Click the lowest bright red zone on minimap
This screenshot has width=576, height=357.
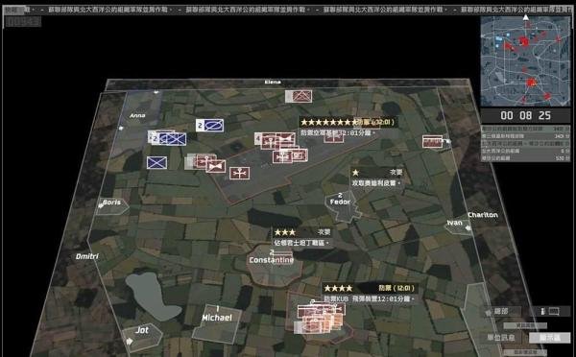(x=547, y=96)
